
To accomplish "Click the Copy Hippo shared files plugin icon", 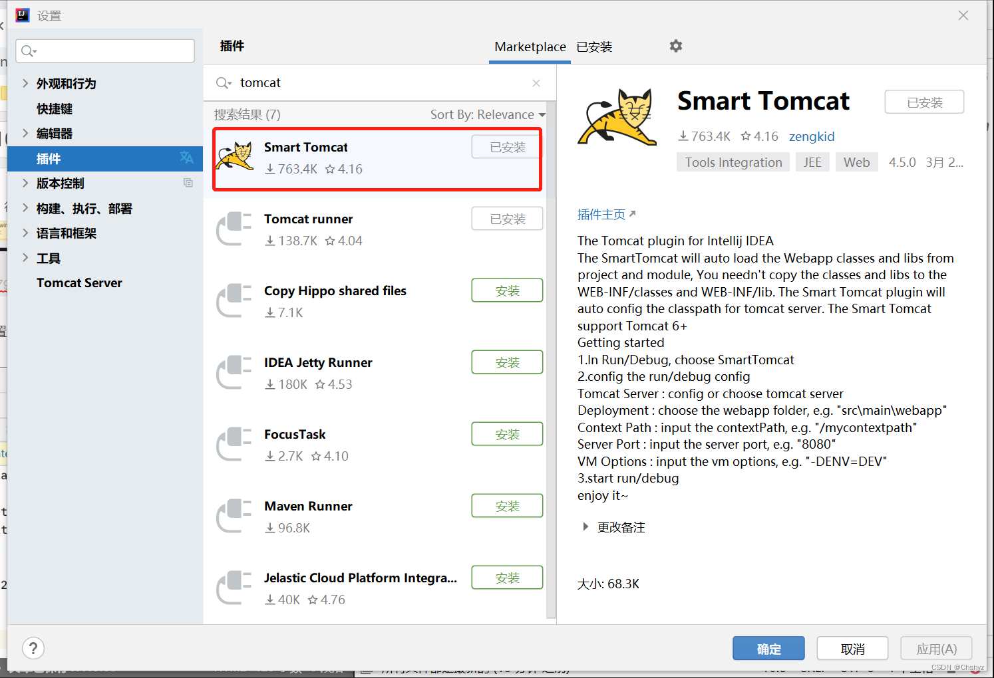I will [x=234, y=300].
